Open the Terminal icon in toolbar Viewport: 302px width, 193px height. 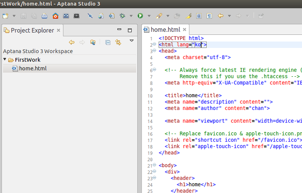pos(77,16)
